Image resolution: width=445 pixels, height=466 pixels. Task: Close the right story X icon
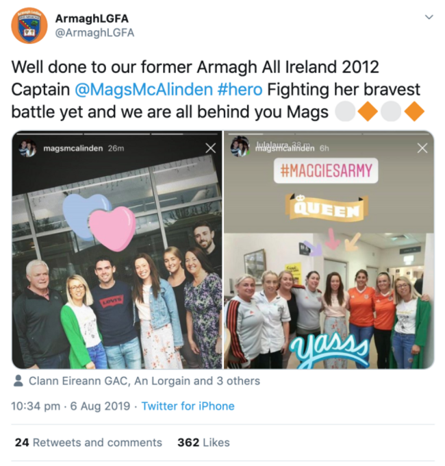click(422, 148)
